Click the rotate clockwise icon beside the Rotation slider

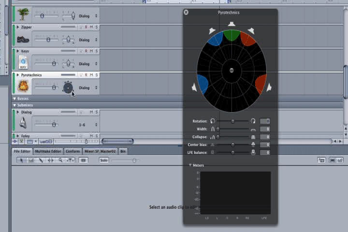pos(253,121)
